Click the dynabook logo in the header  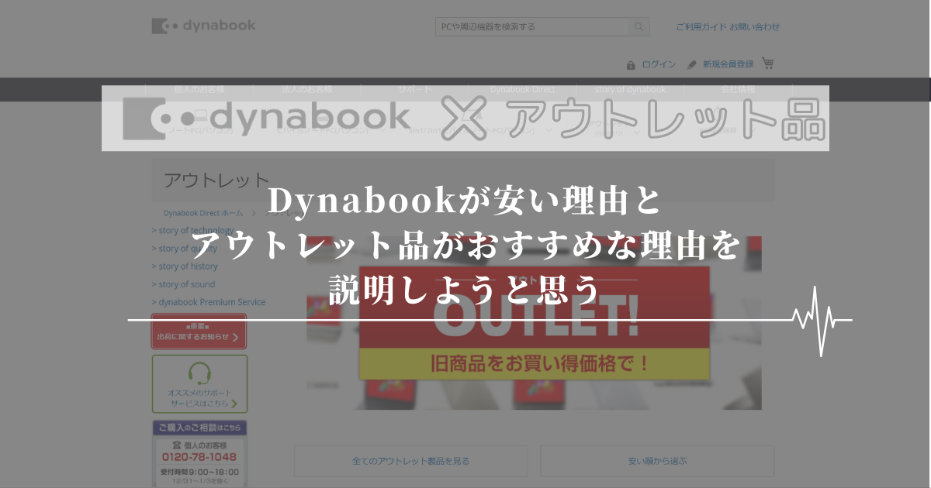click(204, 26)
